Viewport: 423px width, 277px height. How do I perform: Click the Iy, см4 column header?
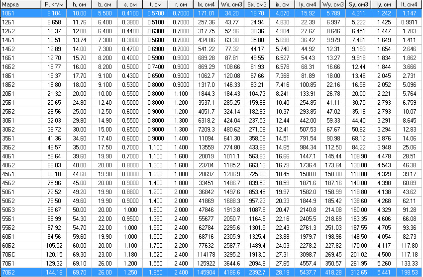[x=307, y=4]
